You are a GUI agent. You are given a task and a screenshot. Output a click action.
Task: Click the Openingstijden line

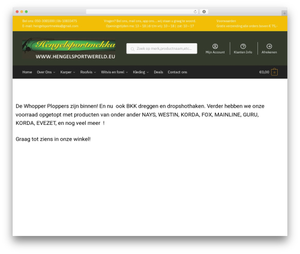pos(150,26)
